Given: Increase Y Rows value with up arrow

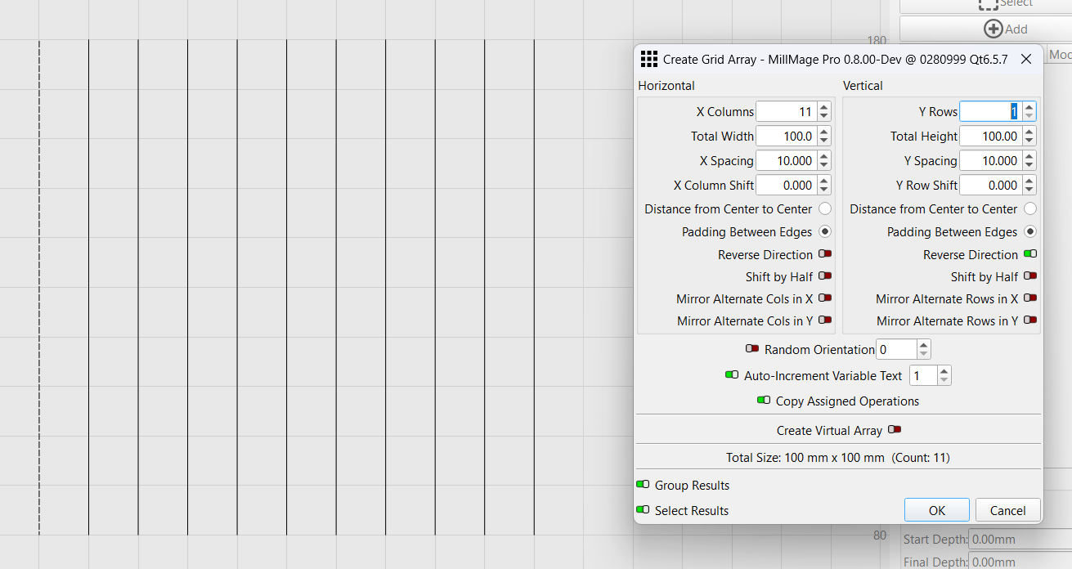Looking at the screenshot, I should point(1029,107).
